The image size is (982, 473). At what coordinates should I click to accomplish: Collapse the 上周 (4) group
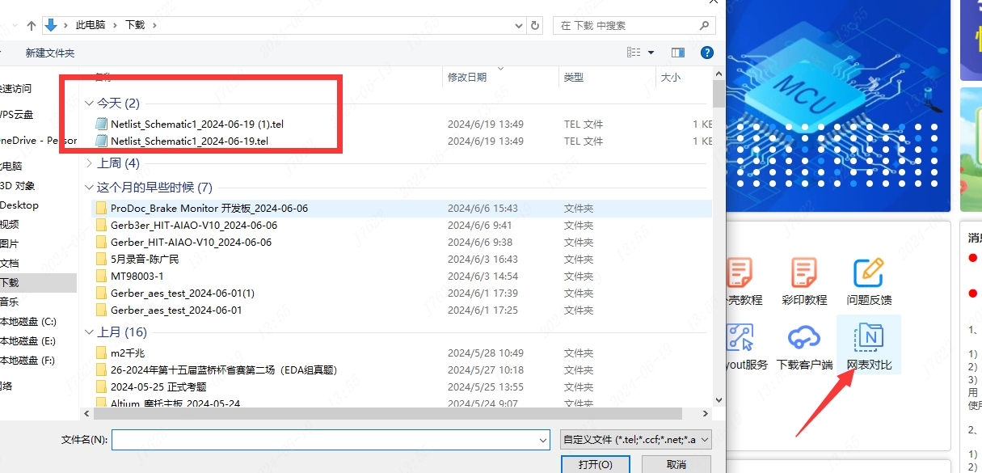[89, 163]
